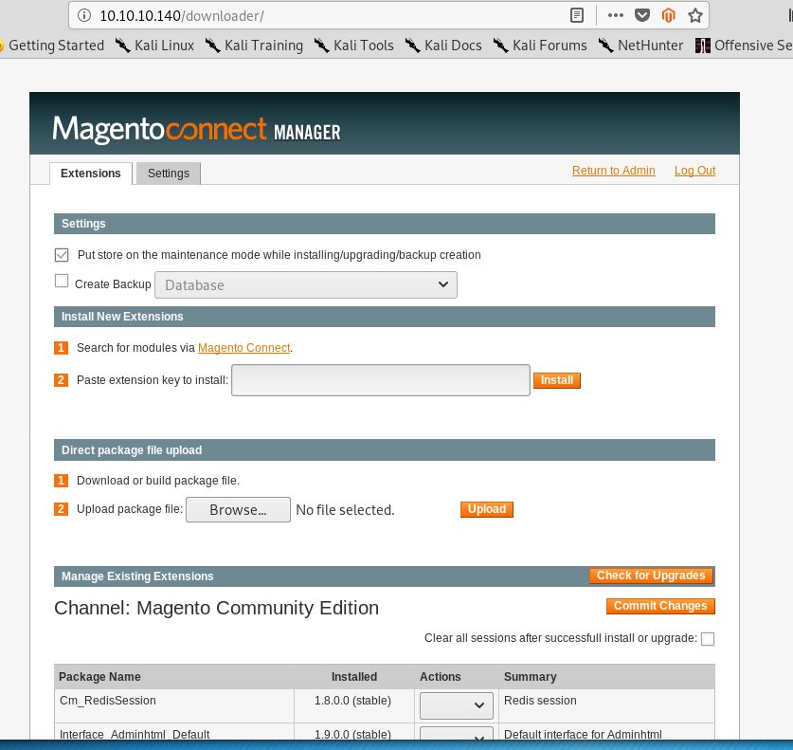Open the Kali Linux bookmark
Image resolution: width=793 pixels, height=750 pixels.
154,46
